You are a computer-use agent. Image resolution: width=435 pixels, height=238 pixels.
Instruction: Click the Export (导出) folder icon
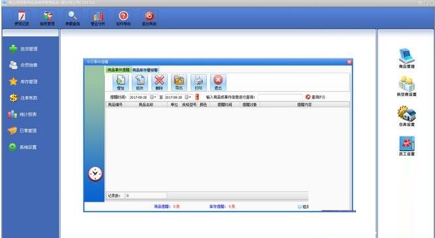click(179, 83)
